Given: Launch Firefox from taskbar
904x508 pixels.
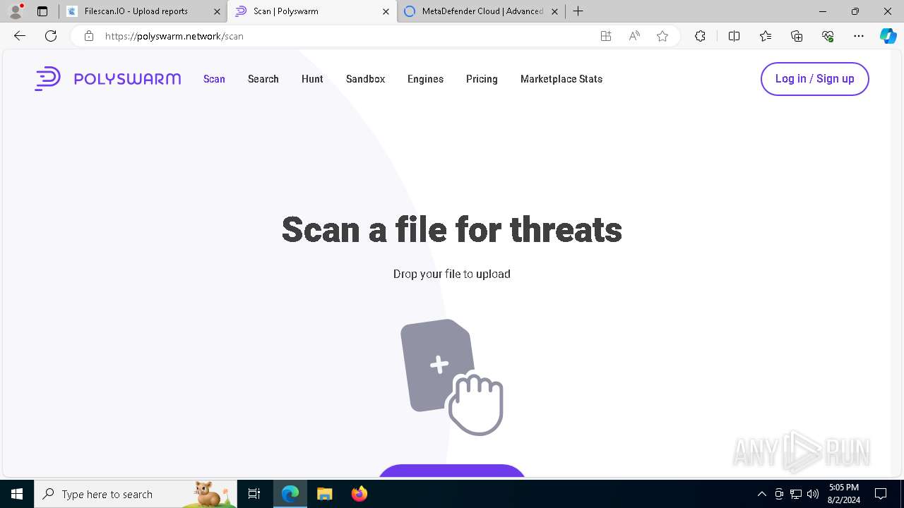Looking at the screenshot, I should 359,494.
